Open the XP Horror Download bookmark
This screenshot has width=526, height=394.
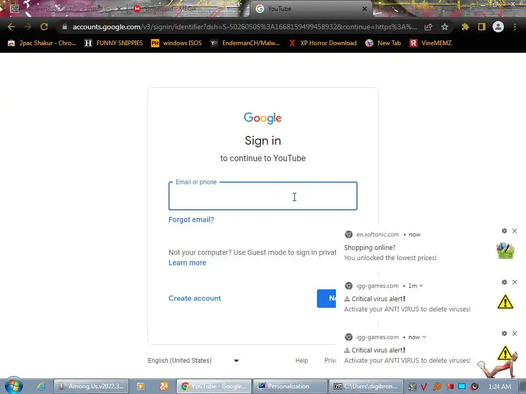pos(323,43)
